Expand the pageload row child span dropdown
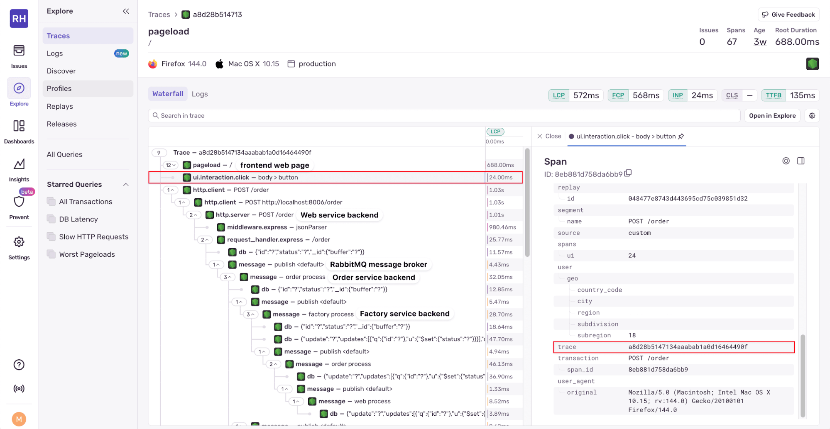 pos(170,165)
